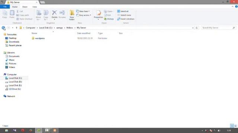
Task: Select Local Disk (D:) in navigation pane
Action: (14, 82)
